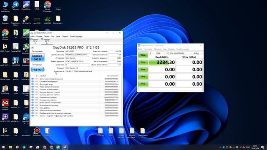Image resolution: width=267 pixels, height=150 pixels.
Task: Click the previous disk arrow button in CrystalDiskInfo
Action: click(x=32, y=47)
